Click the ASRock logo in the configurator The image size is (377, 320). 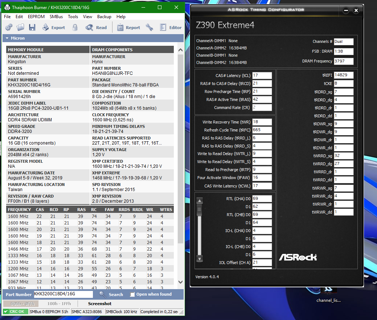[x=298, y=257]
